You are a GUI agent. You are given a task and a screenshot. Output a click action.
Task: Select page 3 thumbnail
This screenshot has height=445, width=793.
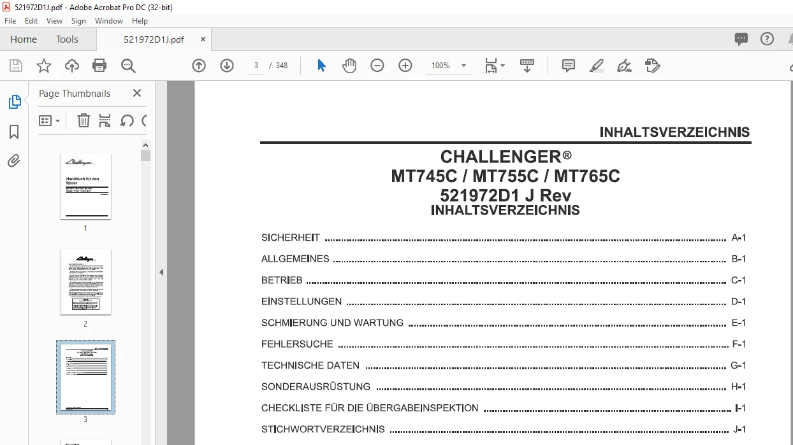click(x=85, y=377)
